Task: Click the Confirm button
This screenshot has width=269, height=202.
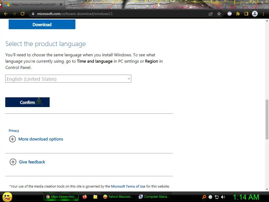Action: pyautogui.click(x=27, y=102)
